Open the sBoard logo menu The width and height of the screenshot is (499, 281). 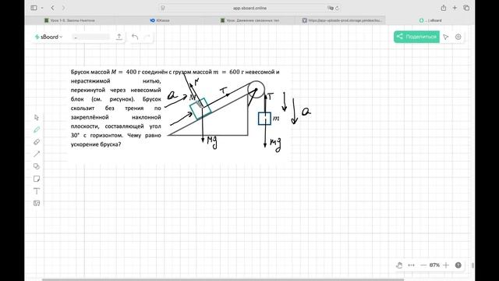(x=48, y=37)
